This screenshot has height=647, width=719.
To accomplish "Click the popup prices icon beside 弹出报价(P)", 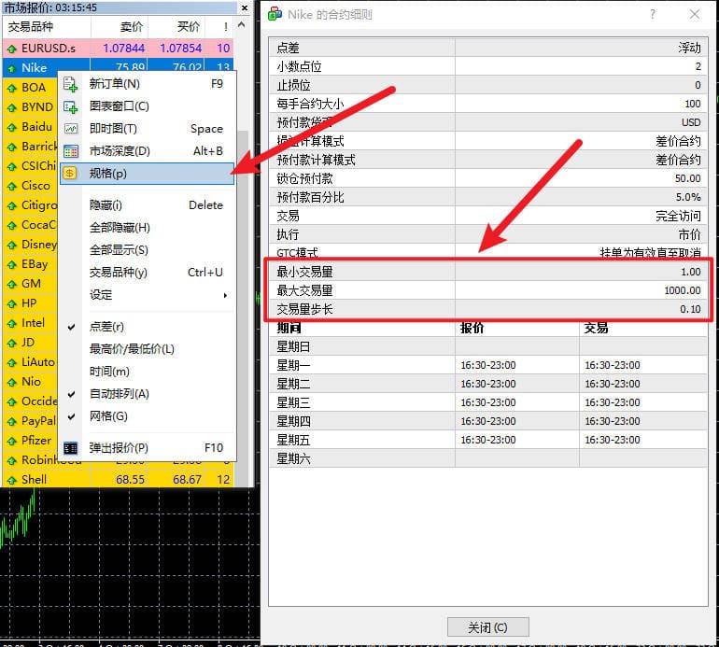I will [70, 448].
